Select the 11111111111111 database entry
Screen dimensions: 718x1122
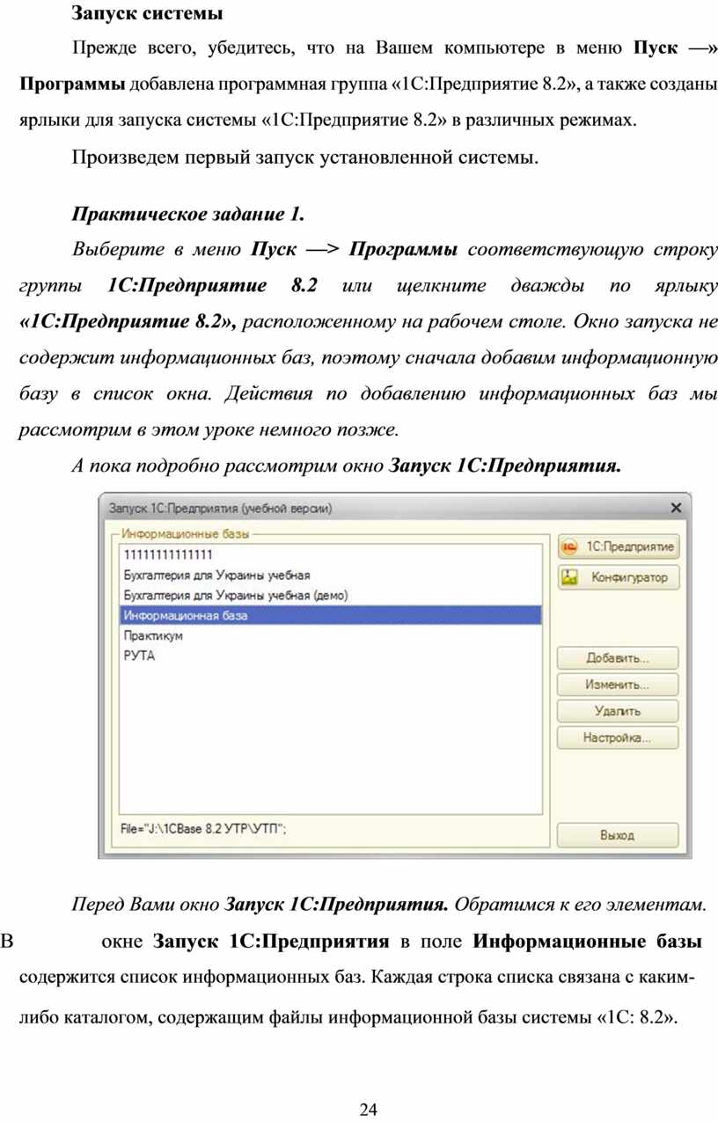coord(330,554)
